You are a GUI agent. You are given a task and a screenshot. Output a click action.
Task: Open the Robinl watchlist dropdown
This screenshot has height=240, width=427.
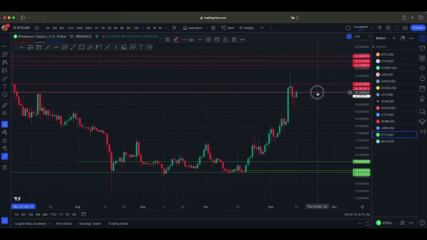tap(382, 38)
